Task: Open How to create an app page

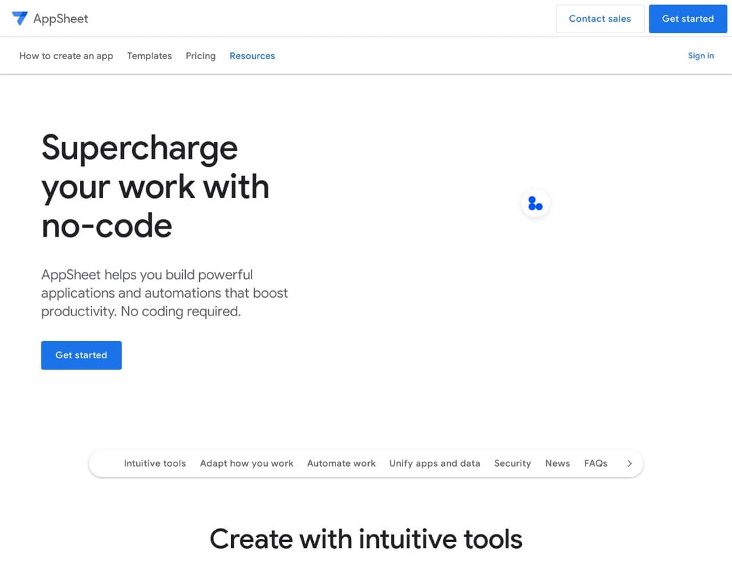Action: pyautogui.click(x=66, y=56)
